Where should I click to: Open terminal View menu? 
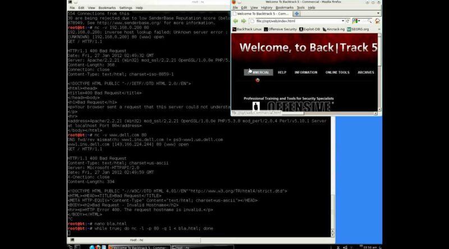click(x=91, y=8)
